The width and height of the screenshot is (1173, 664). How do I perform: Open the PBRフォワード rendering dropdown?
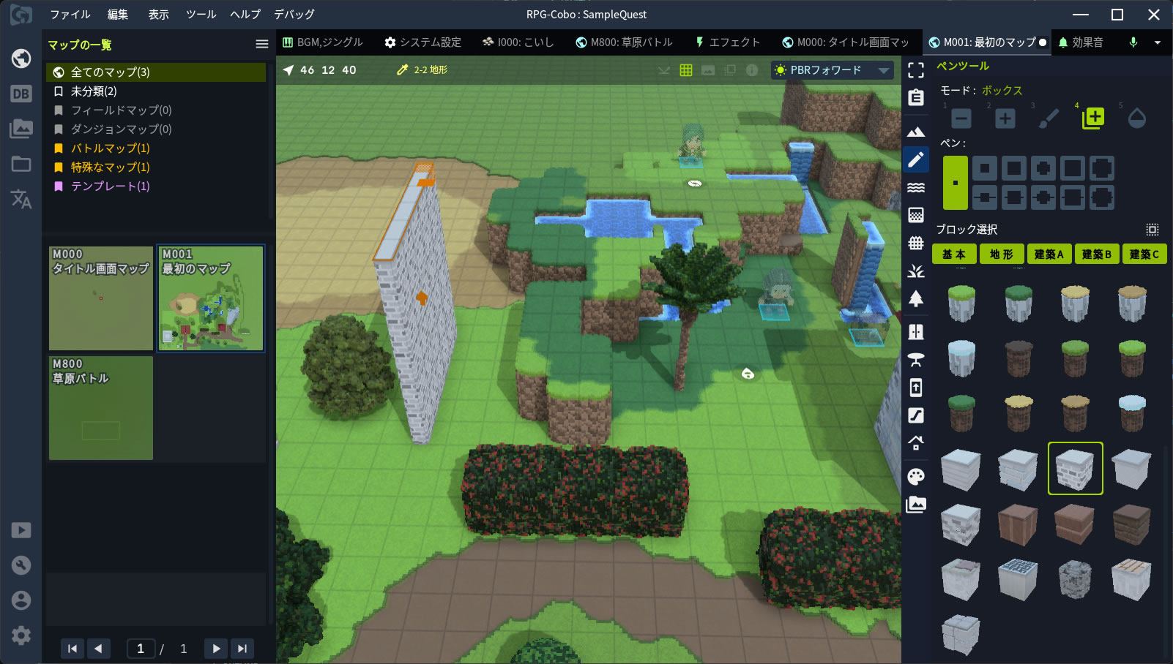(x=833, y=70)
